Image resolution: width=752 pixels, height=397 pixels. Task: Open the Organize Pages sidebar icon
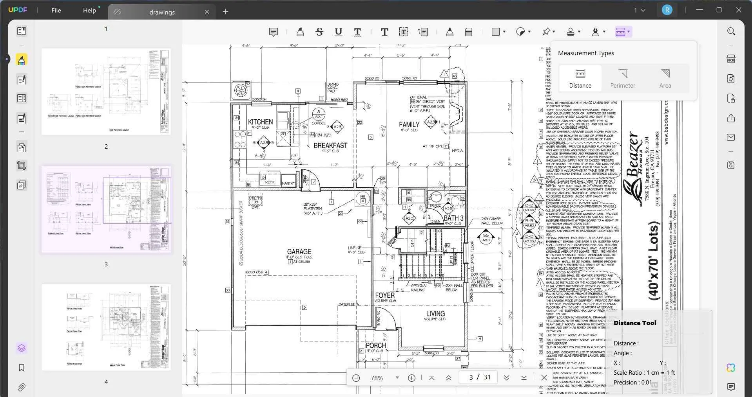tap(22, 147)
